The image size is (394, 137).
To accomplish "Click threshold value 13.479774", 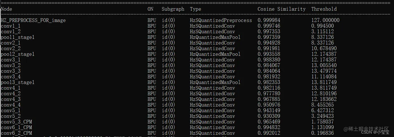I will (324, 71).
